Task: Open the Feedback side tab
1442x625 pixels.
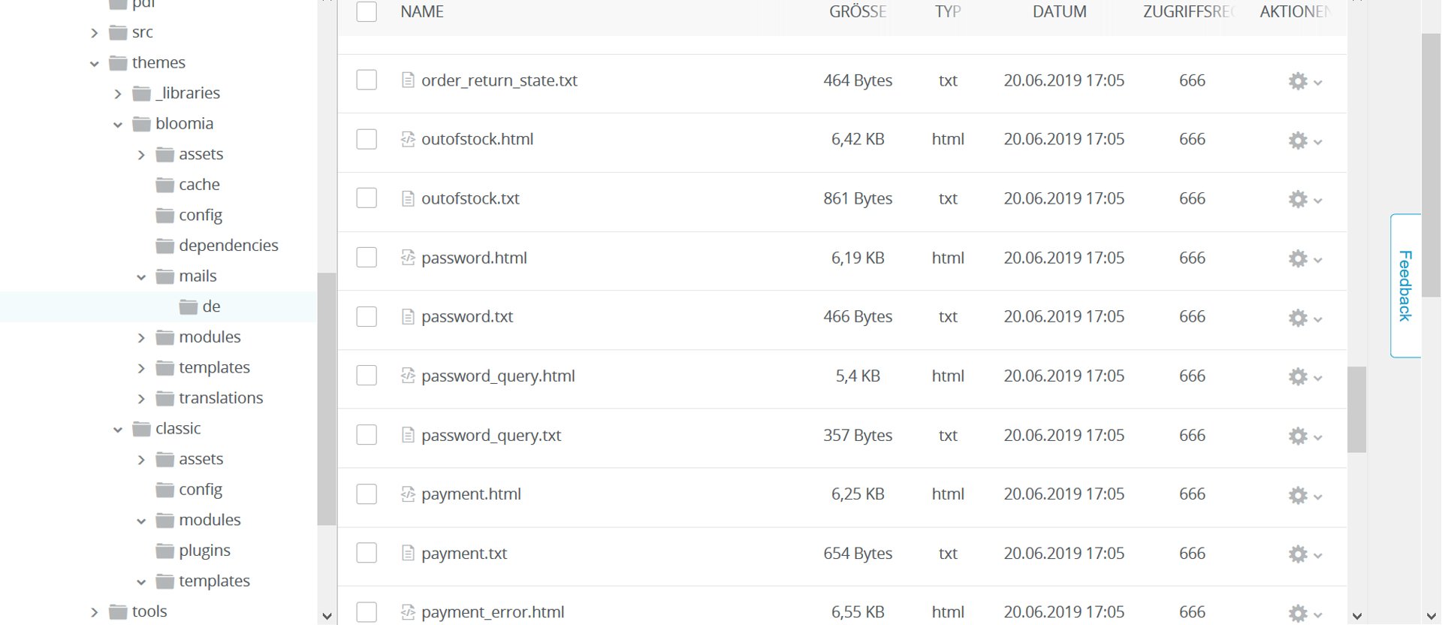Action: coord(1405,285)
